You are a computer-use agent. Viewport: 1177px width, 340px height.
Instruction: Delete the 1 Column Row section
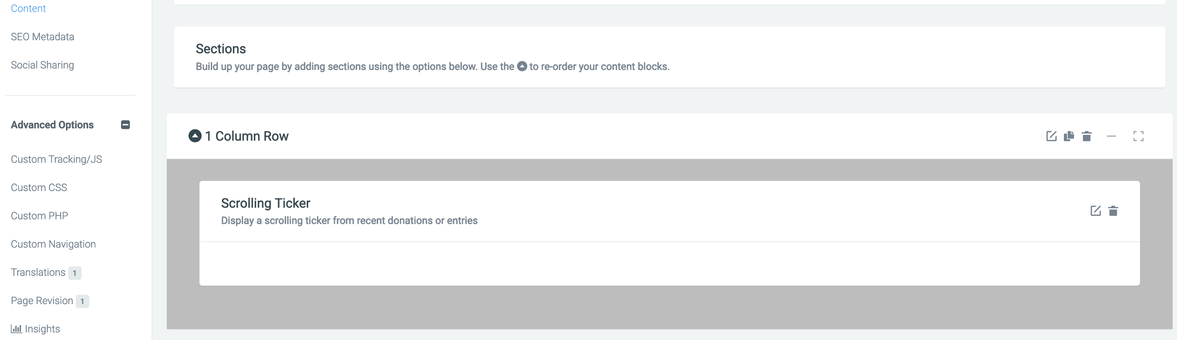point(1087,136)
